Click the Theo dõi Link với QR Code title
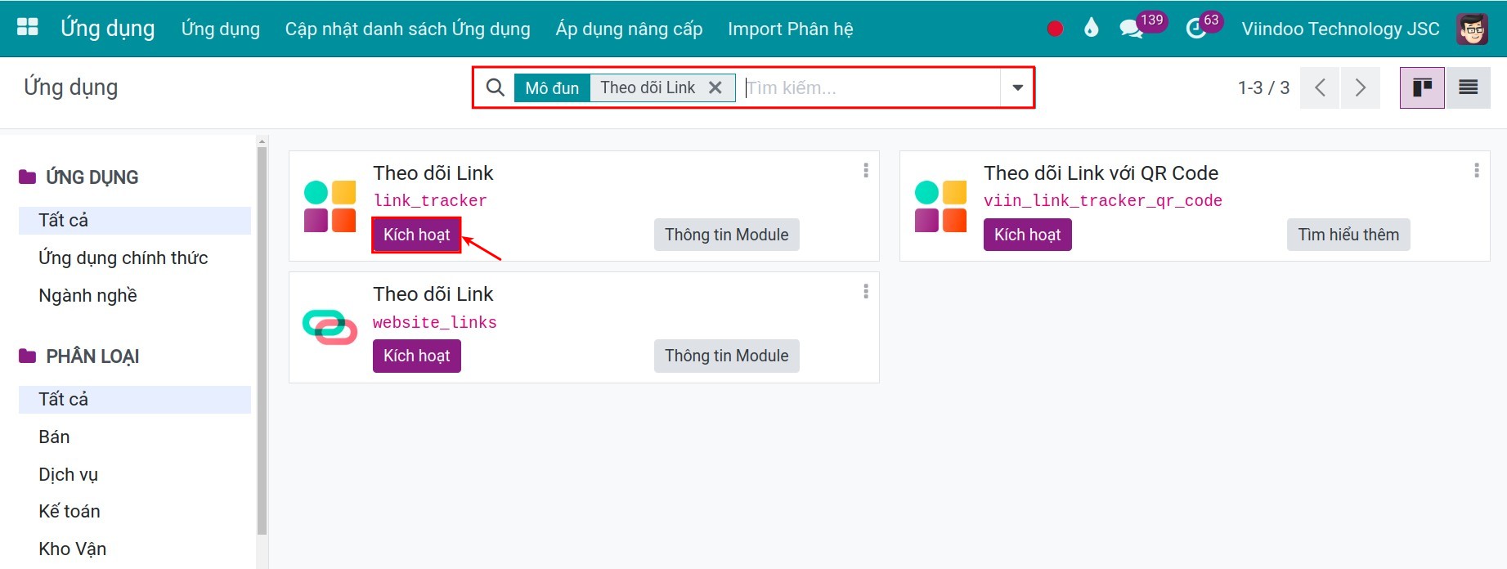This screenshot has height=569, width=1507. (x=1101, y=173)
